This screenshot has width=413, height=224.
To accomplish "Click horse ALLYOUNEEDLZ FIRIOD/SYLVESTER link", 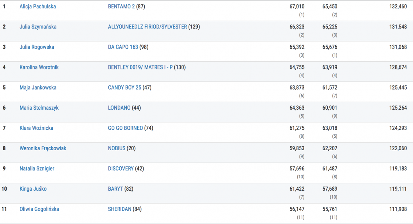I will (148, 27).
